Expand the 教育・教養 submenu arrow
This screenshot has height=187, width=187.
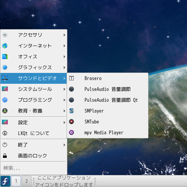[64, 111]
